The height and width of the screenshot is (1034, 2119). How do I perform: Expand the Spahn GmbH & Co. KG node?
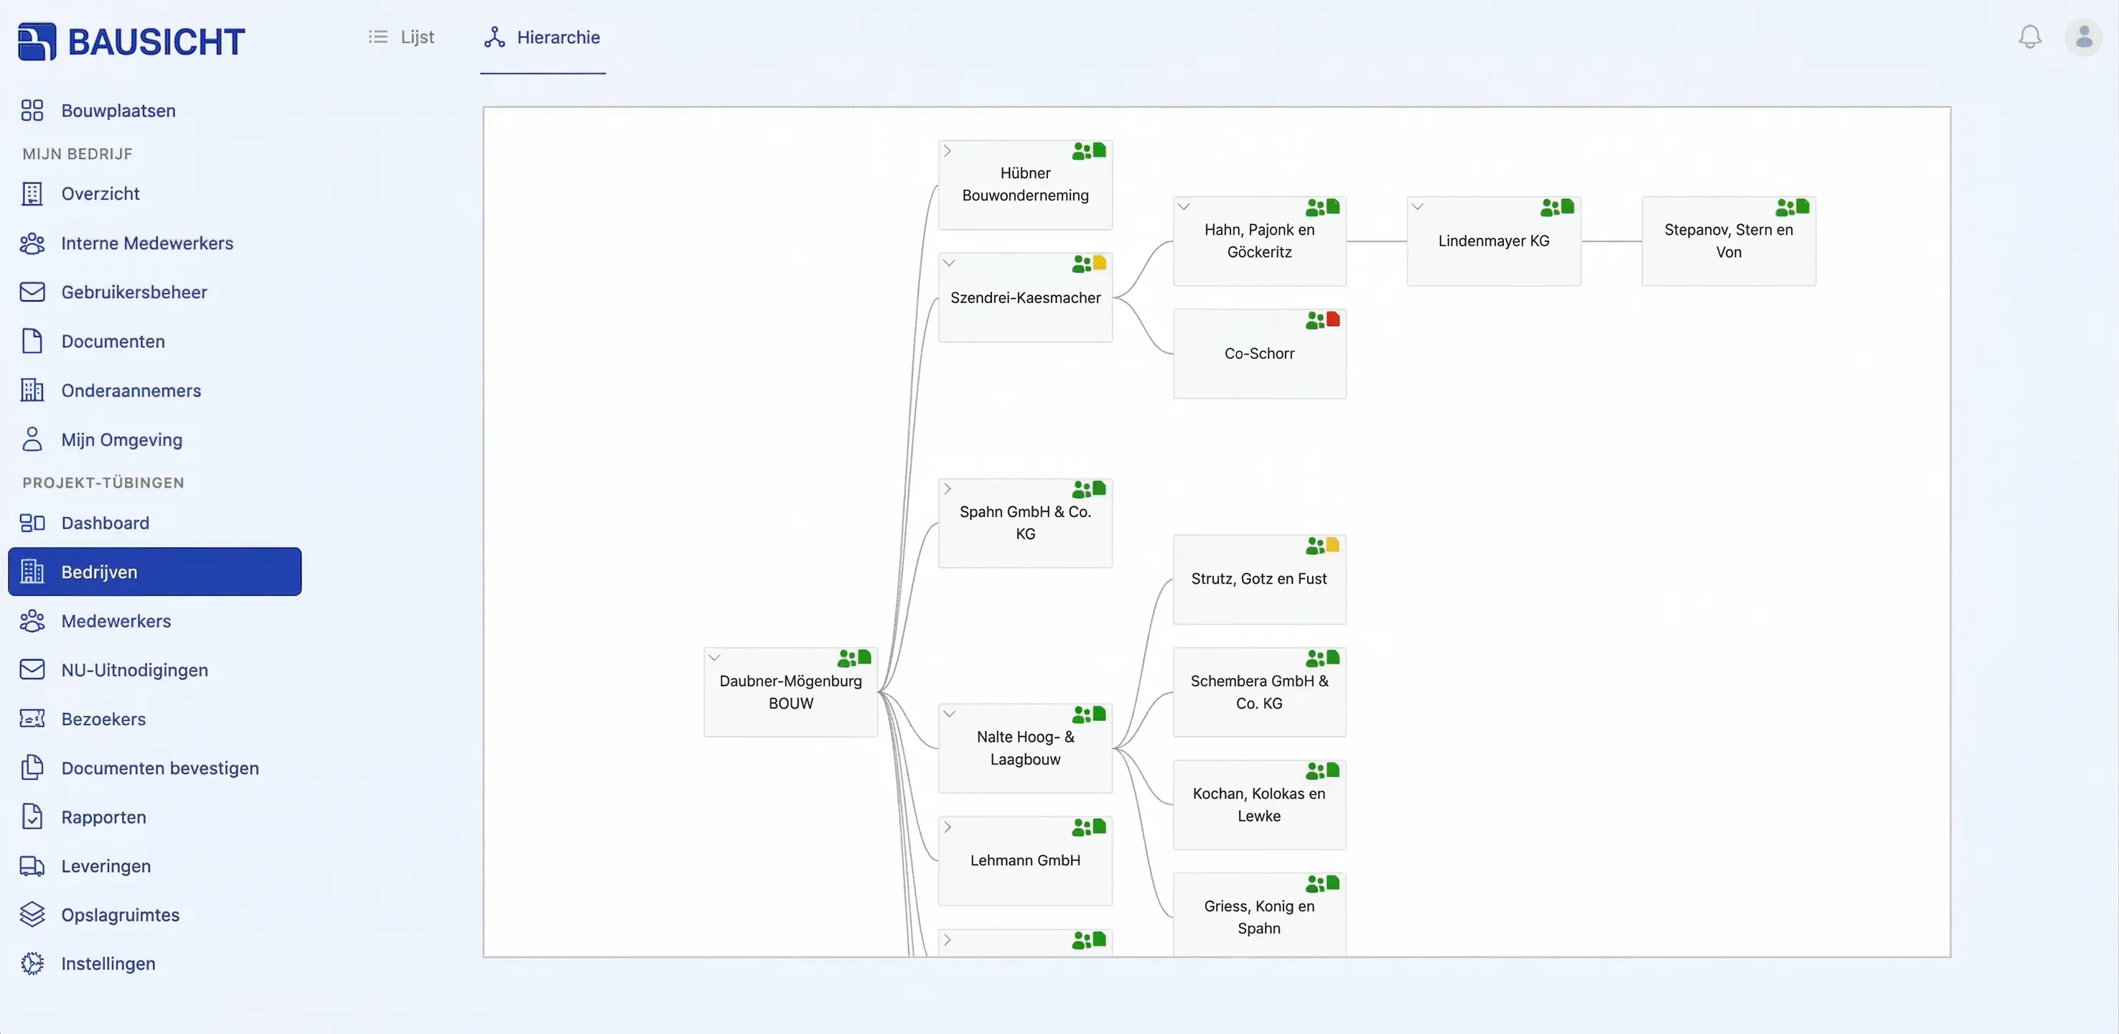point(948,488)
